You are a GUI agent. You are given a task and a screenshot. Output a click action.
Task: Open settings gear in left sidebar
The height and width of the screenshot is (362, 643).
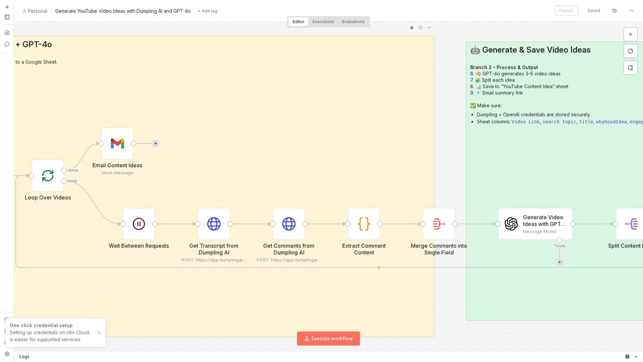[7, 354]
